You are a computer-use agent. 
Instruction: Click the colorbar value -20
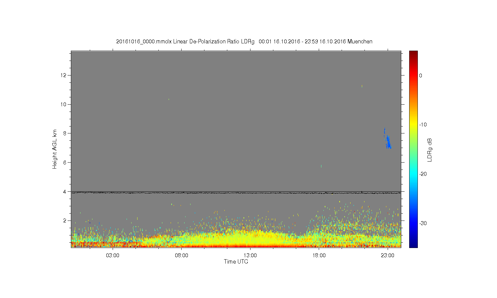(423, 174)
